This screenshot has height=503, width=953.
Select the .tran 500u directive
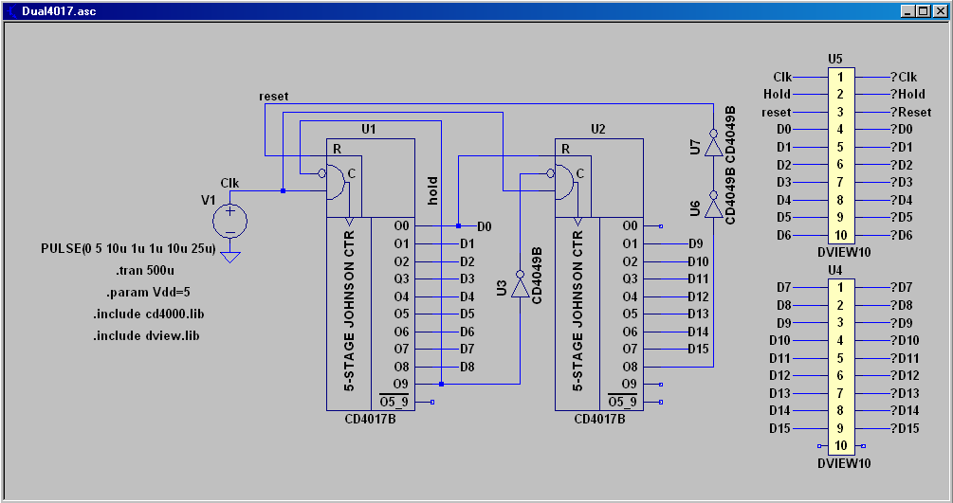145,270
